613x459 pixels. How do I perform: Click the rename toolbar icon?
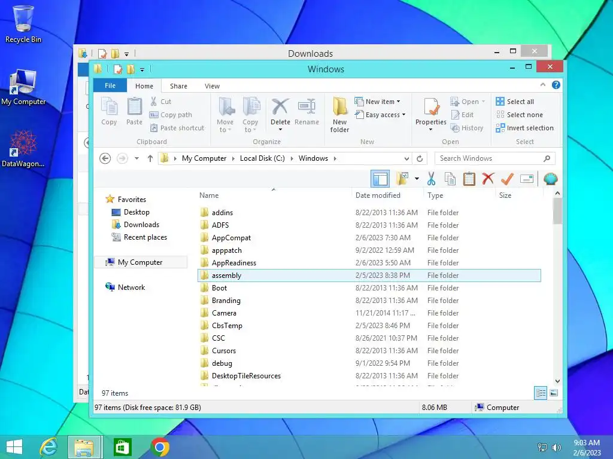click(527, 179)
